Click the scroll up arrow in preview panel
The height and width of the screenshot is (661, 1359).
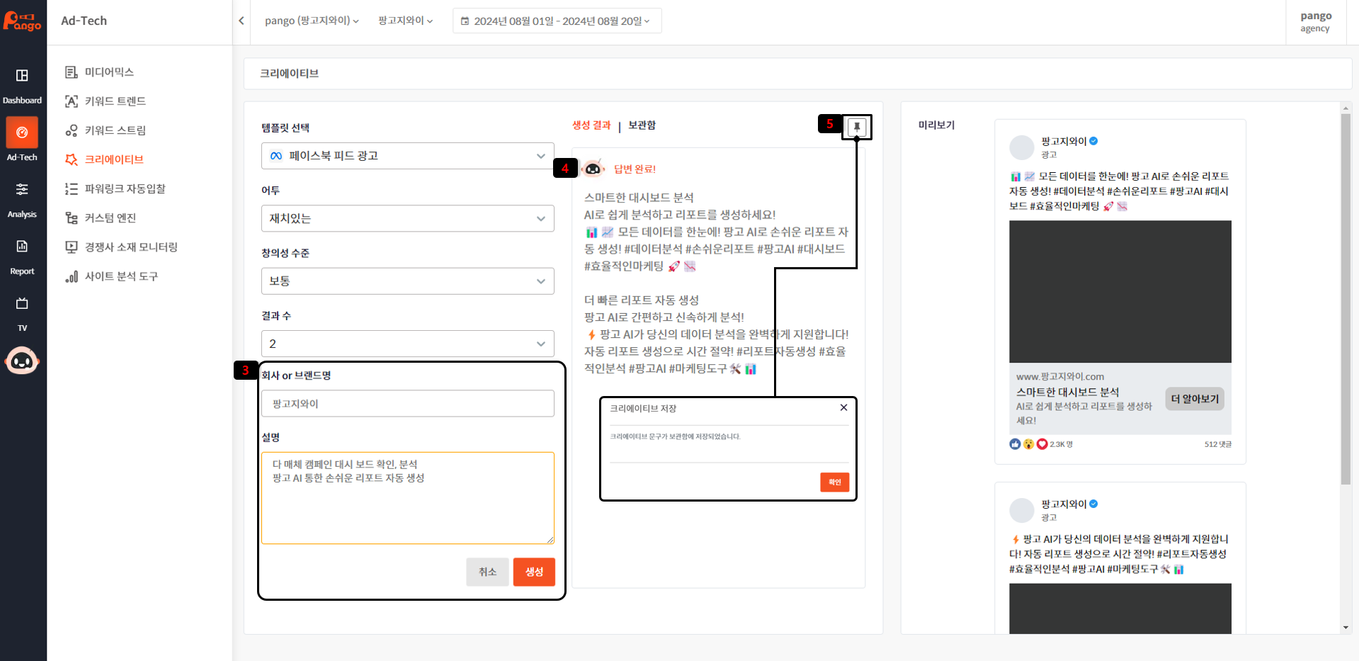tap(1346, 108)
